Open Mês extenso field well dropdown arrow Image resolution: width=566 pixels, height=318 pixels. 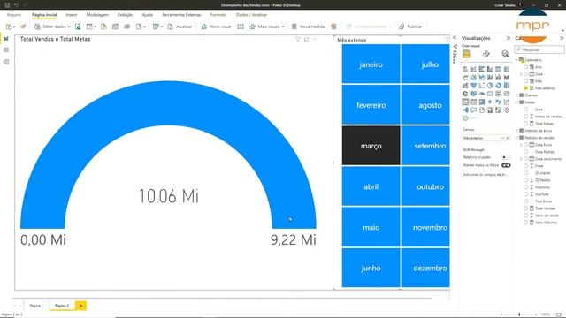click(x=502, y=138)
